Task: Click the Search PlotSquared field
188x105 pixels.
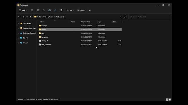Action: [149, 17]
